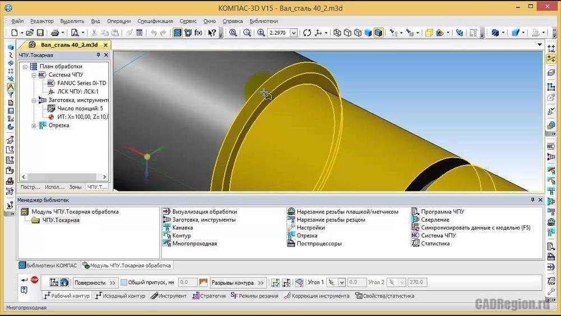Switch to Постр... tree tab
The height and width of the screenshot is (316, 561).
[30, 187]
